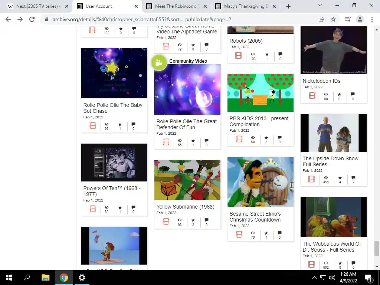Bookmark this page with the star icon
Viewport: 380px width, 285px height.
point(333,19)
